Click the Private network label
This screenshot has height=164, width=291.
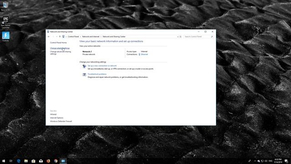(89, 54)
